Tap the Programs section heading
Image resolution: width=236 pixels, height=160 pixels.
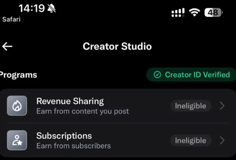18,75
